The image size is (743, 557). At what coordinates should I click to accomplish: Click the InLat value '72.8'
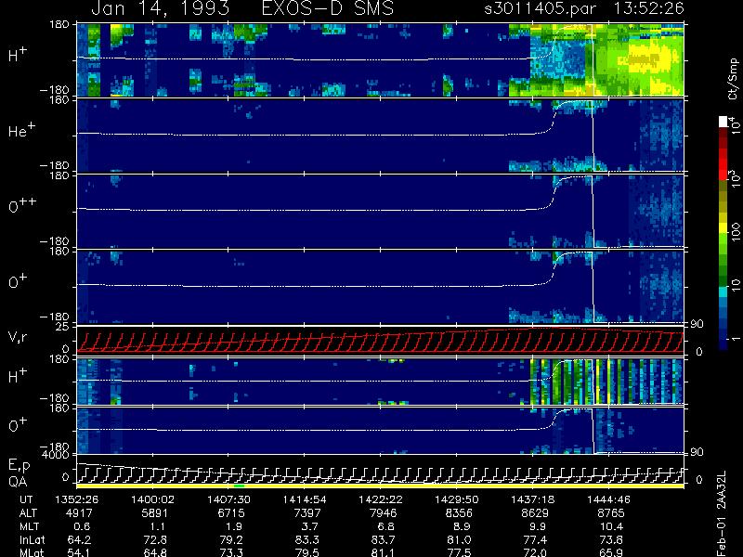click(155, 540)
